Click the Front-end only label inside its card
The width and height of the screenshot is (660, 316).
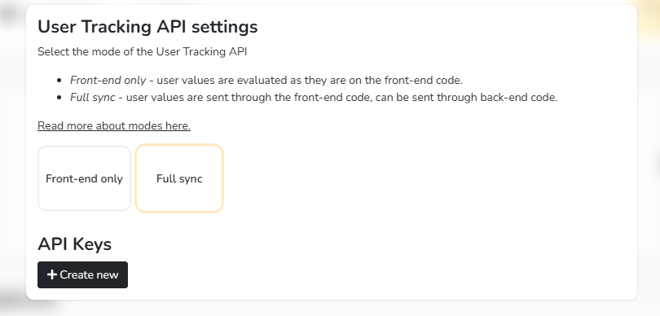point(84,178)
